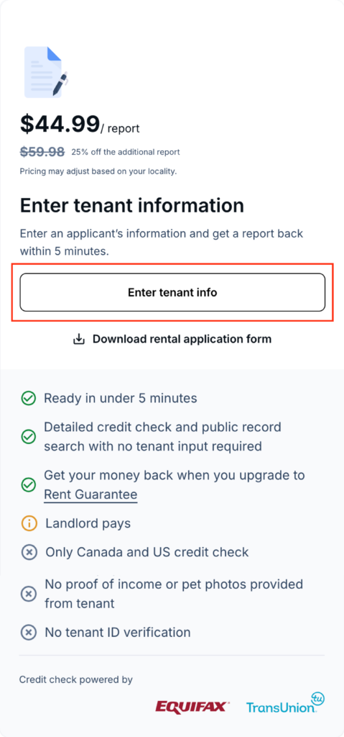
Task: Click green checkmark beside Detailed credit check
Action: tap(29, 437)
